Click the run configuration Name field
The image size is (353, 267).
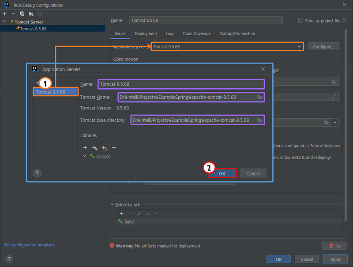tap(206, 20)
